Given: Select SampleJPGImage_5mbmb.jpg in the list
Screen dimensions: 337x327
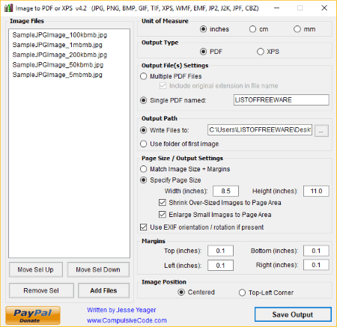Looking at the screenshot, I should 58,75.
